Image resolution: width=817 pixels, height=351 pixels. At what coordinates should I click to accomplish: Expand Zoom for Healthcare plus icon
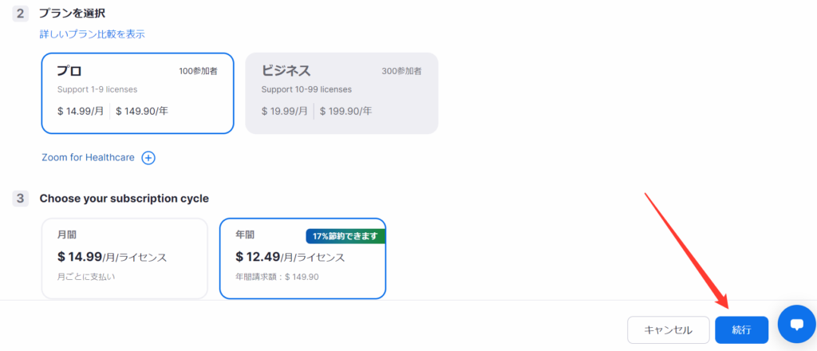tap(148, 158)
